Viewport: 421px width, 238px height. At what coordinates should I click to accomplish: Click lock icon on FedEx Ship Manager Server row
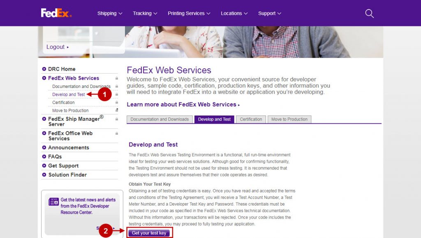(x=117, y=119)
